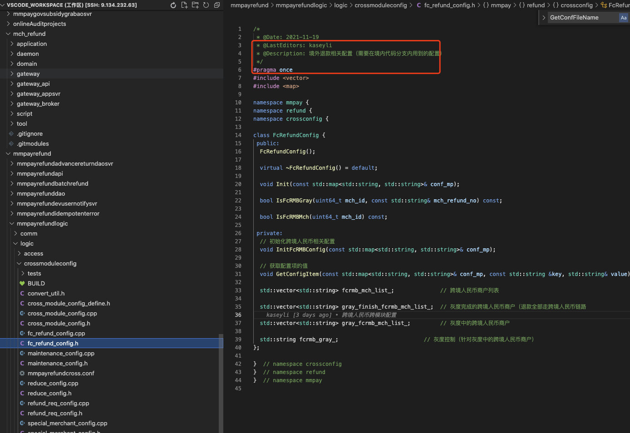Expand the application folder
Image resolution: width=630 pixels, height=433 pixels.
12,44
